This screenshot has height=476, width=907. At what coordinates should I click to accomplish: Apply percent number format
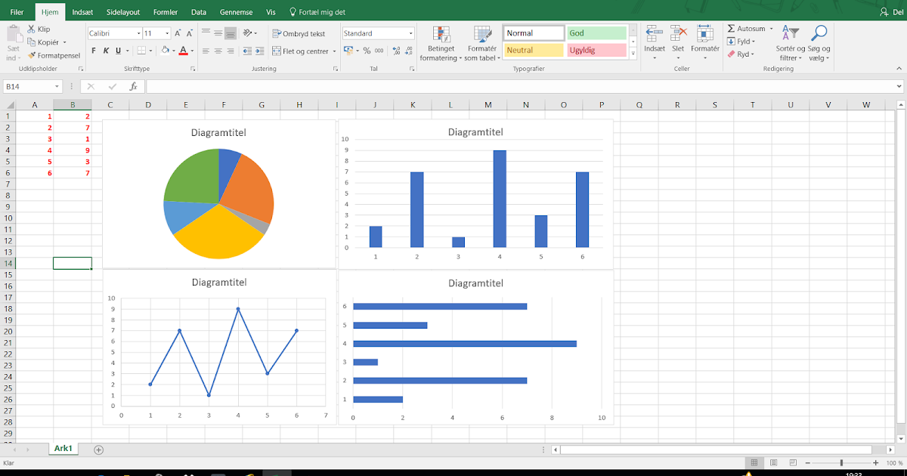[x=367, y=50]
